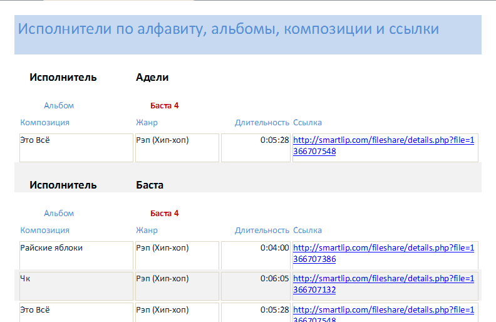Click Альбом label in Баста section

pyautogui.click(x=59, y=214)
